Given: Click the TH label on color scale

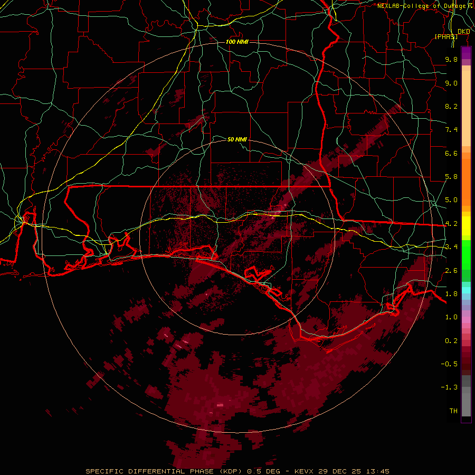Looking at the screenshot, I should (453, 411).
